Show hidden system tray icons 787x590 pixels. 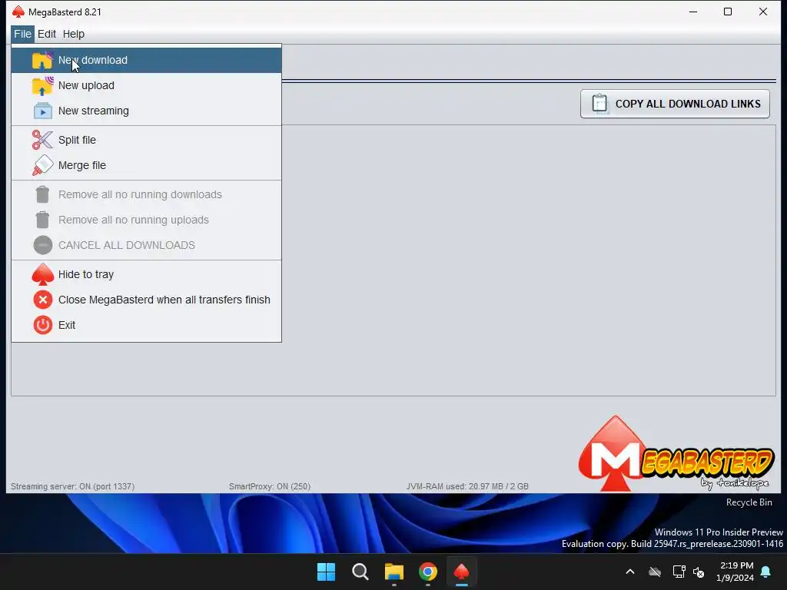pyautogui.click(x=630, y=572)
